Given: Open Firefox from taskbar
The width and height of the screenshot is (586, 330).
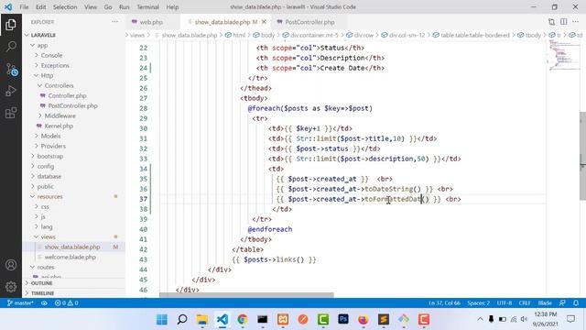Looking at the screenshot, I should (x=364, y=320).
